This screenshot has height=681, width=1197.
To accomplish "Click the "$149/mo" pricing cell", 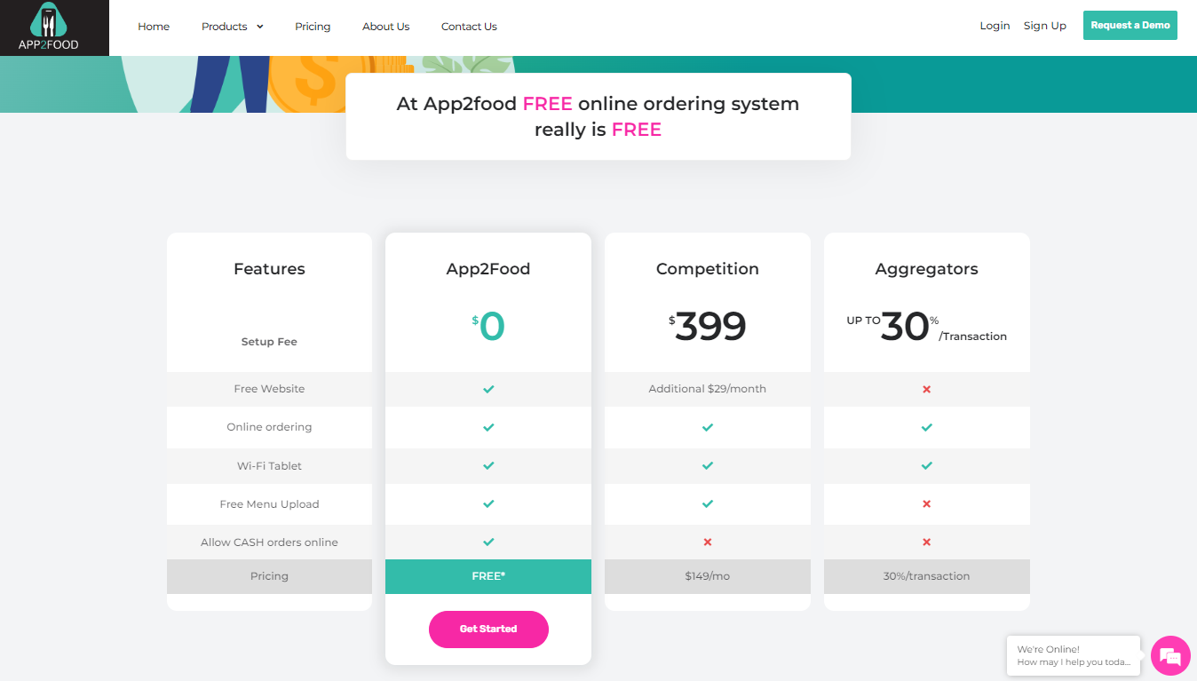I will click(x=708, y=576).
